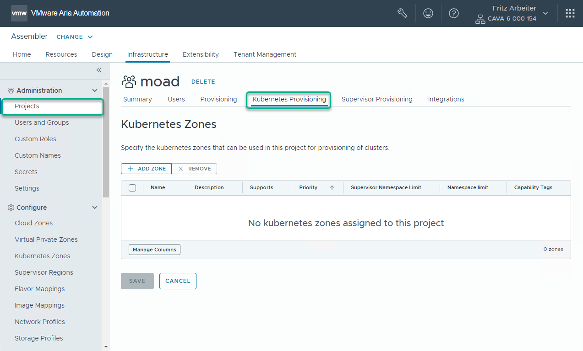
Task: Collapse the Configure section
Action: (x=95, y=207)
